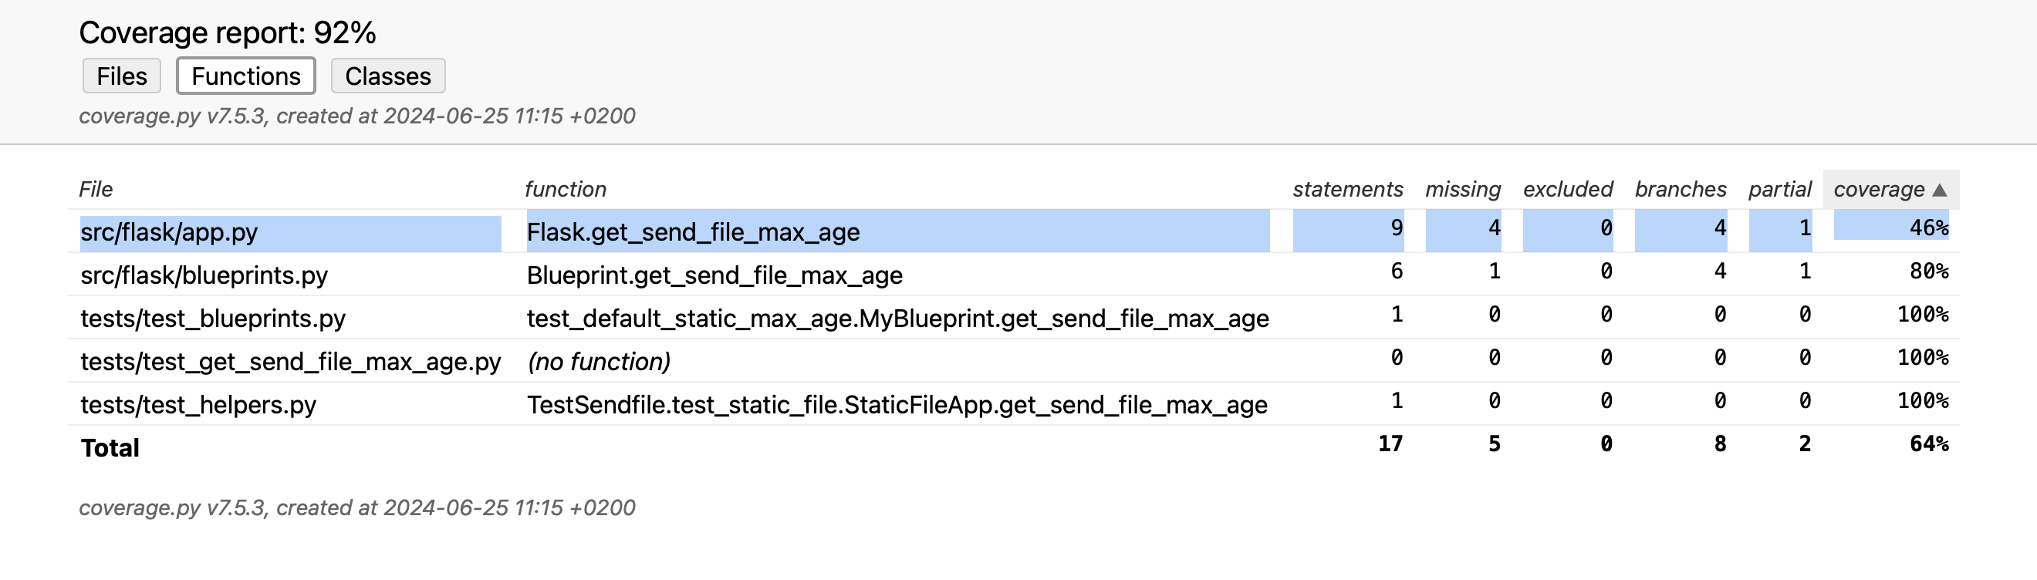Screen dimensions: 2037x580
Task: Sort by excluded column header
Action: [x=1568, y=190]
